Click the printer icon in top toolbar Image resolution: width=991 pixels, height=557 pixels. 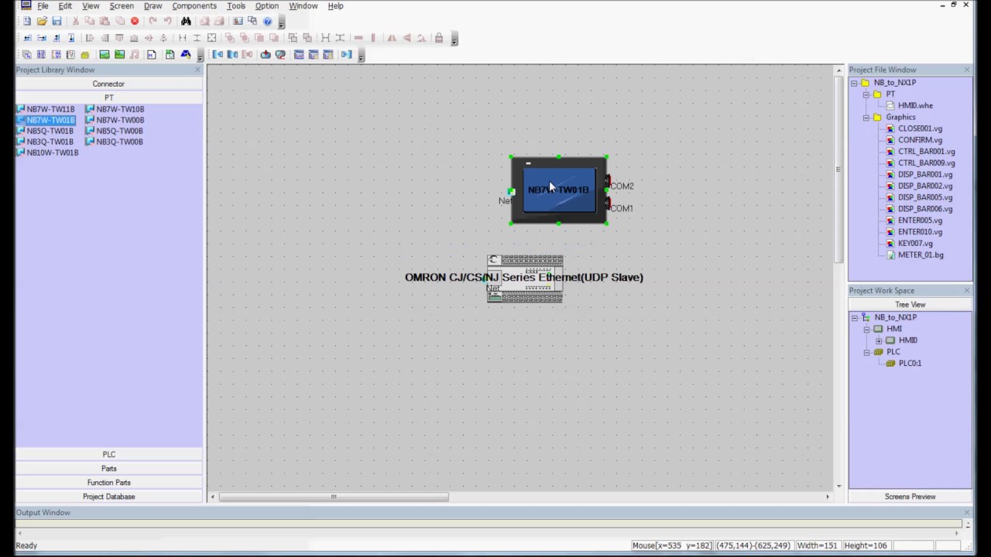(x=219, y=21)
